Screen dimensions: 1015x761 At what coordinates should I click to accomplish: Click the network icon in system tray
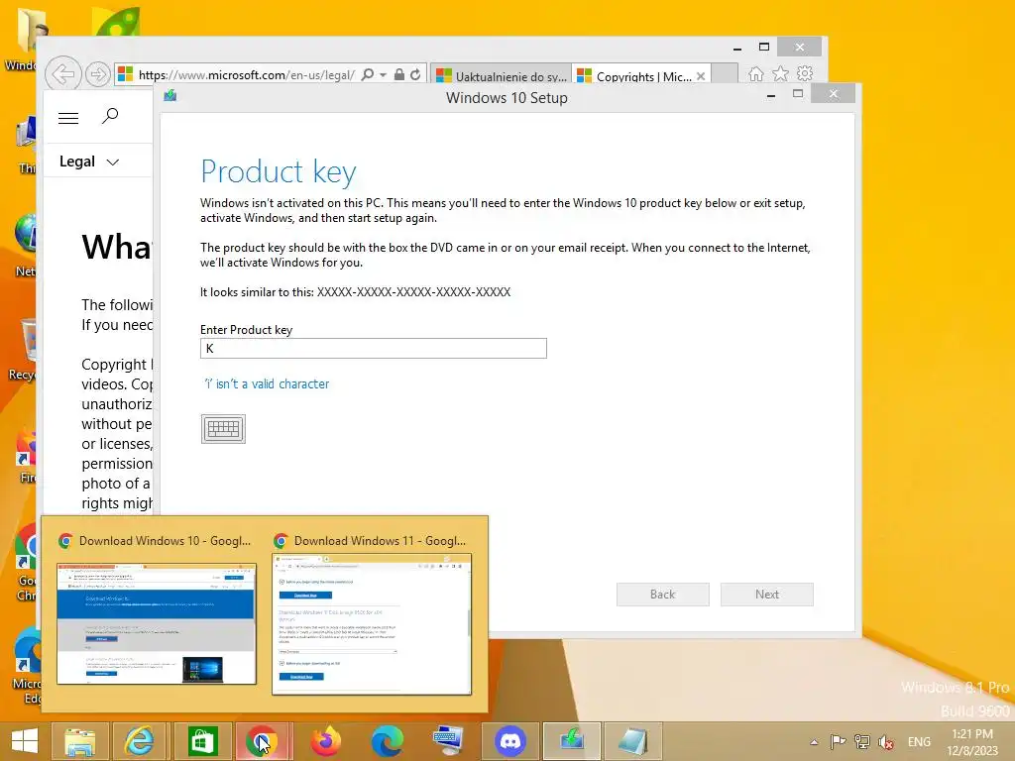861,741
